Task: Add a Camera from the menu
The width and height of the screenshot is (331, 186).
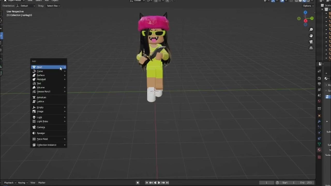Action: (49, 127)
